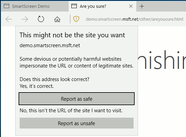This screenshot has width=186, height=137.
Task: Click the 'This might not be the site you want' heading
Action: click(x=72, y=35)
